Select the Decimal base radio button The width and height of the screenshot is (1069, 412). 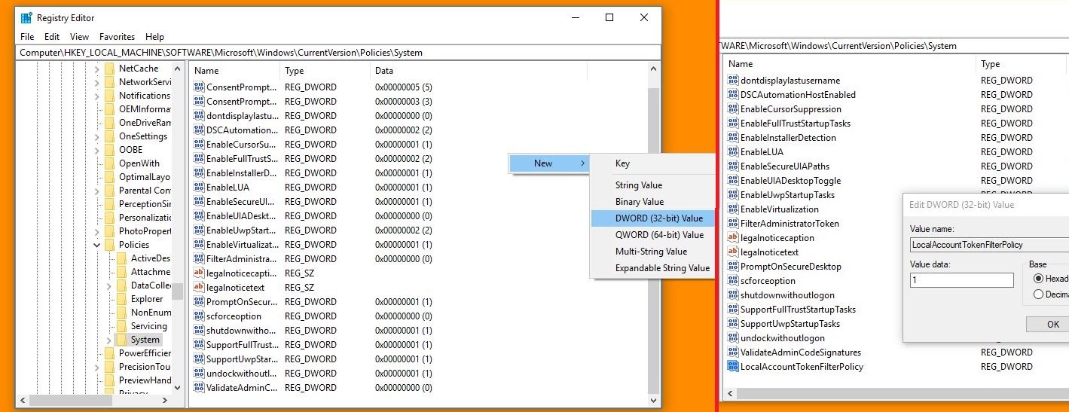click(1038, 295)
